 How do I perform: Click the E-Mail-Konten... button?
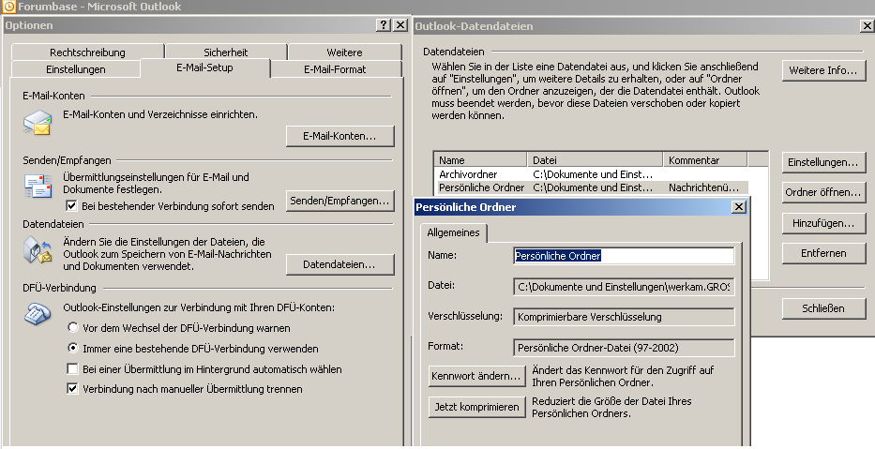point(339,136)
